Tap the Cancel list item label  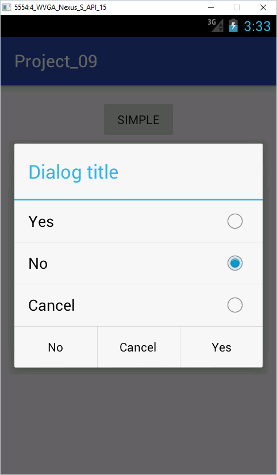pyautogui.click(x=52, y=306)
